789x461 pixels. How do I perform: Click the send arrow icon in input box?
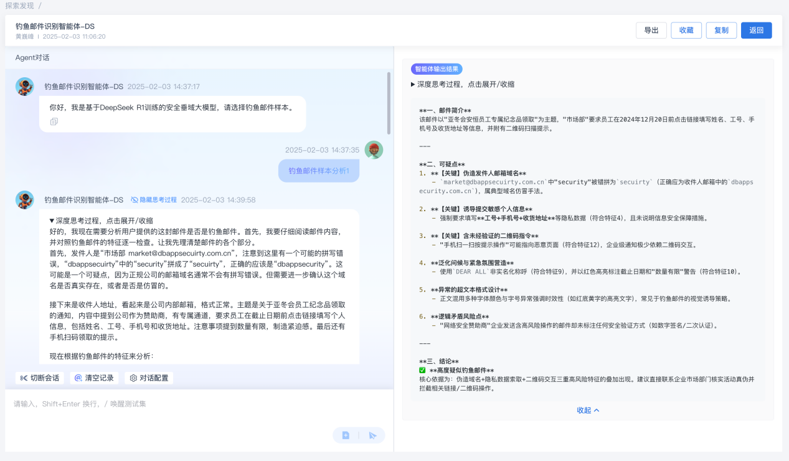tap(372, 435)
